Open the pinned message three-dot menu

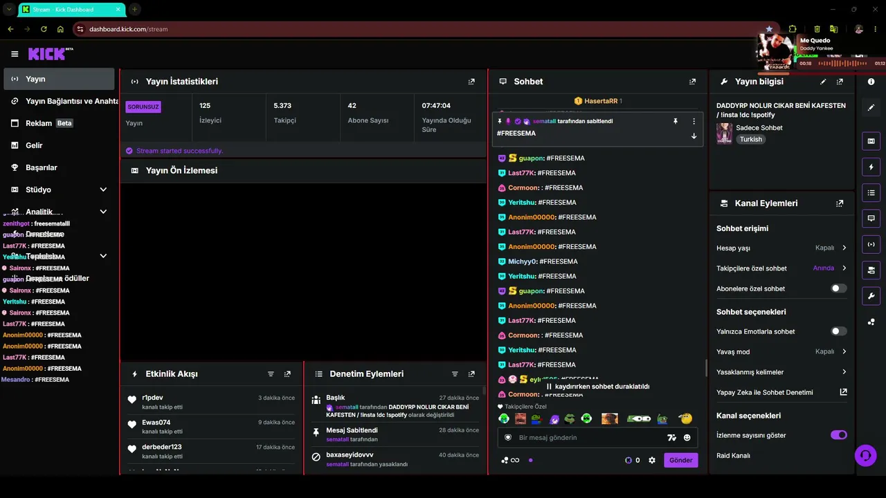[694, 121]
